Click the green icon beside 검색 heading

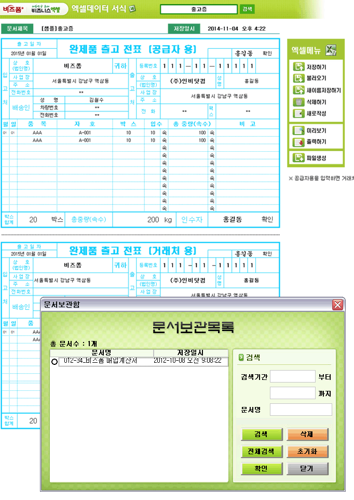tap(241, 358)
